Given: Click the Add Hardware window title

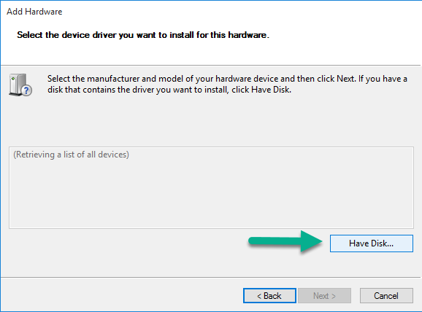Looking at the screenshot, I should [x=34, y=12].
